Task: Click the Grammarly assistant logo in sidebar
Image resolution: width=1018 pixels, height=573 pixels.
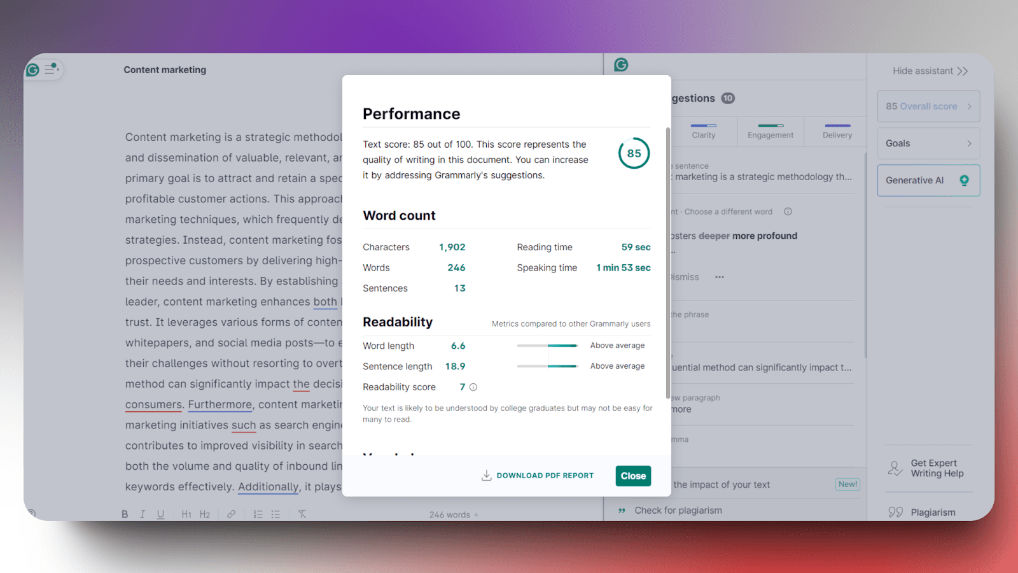Action: [621, 64]
